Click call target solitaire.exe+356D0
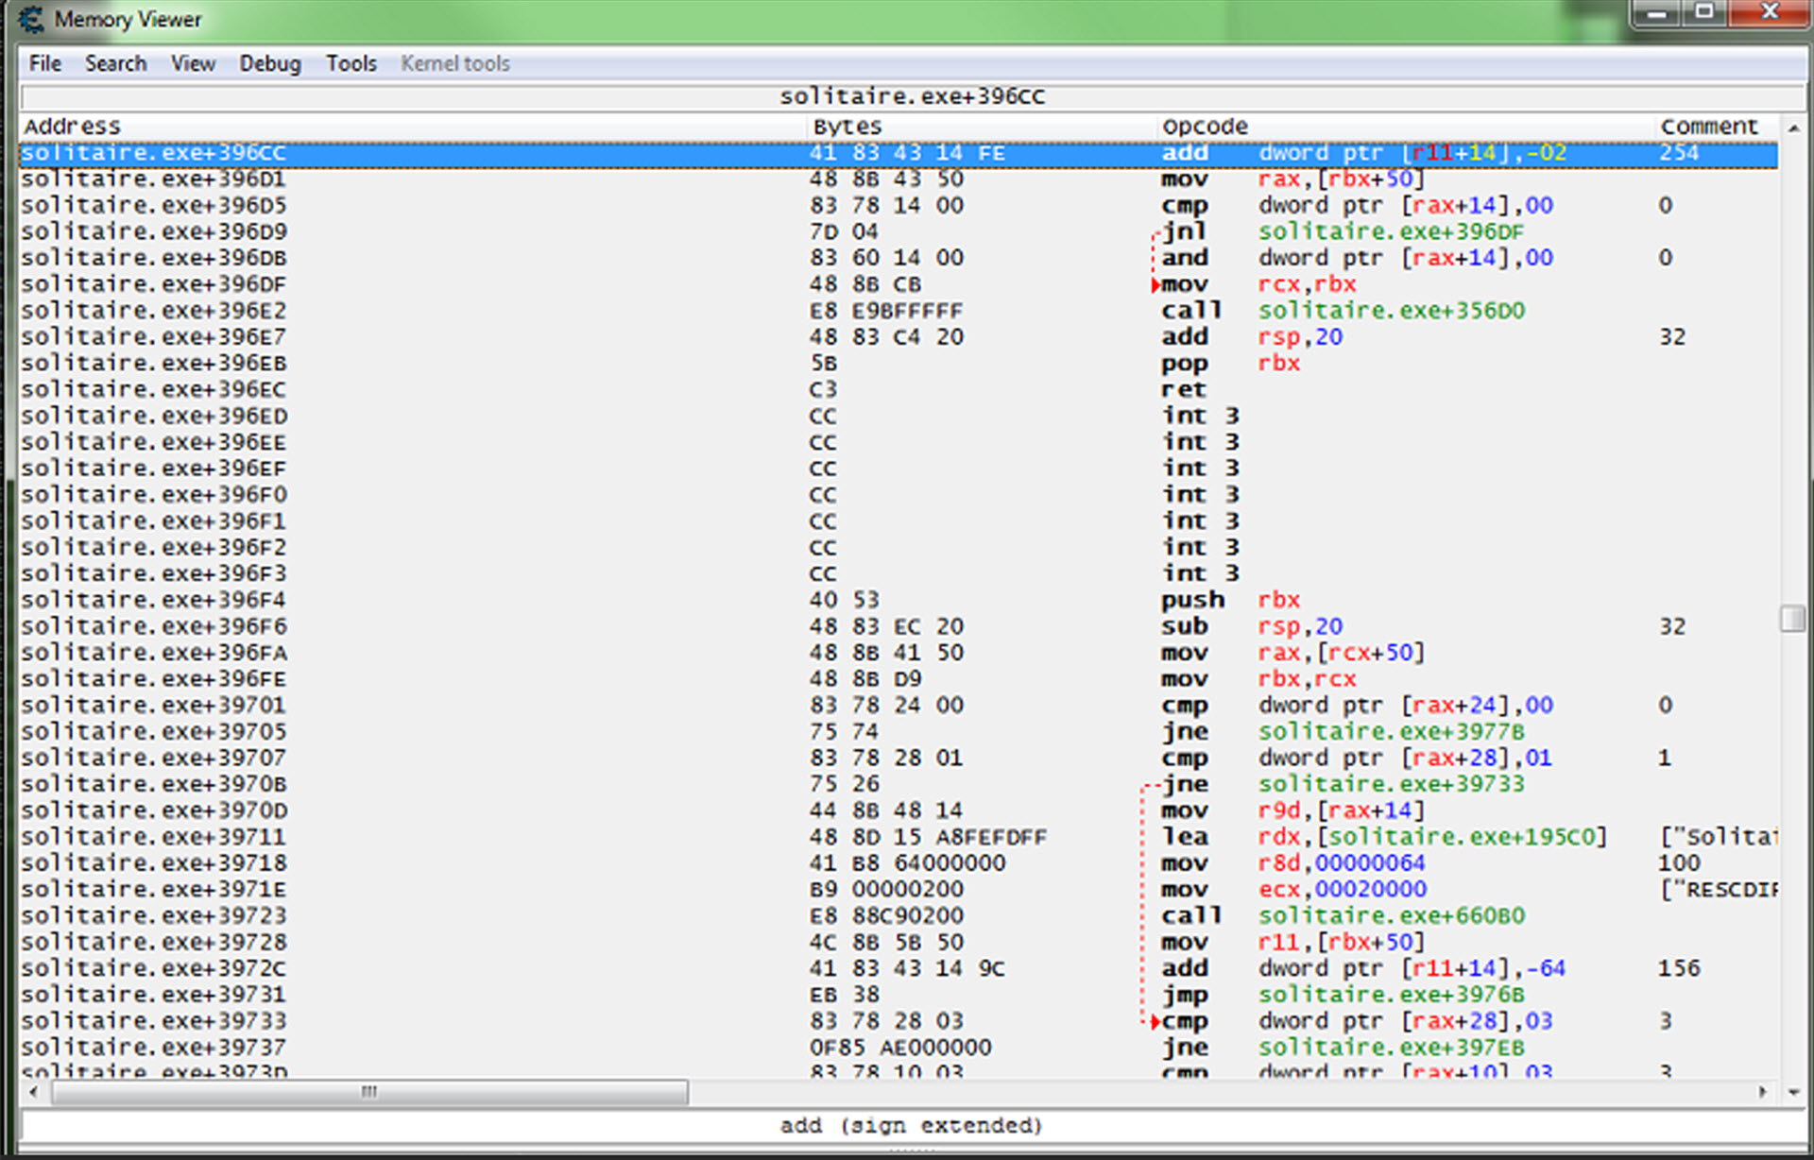Image resolution: width=1814 pixels, height=1160 pixels. (1392, 311)
